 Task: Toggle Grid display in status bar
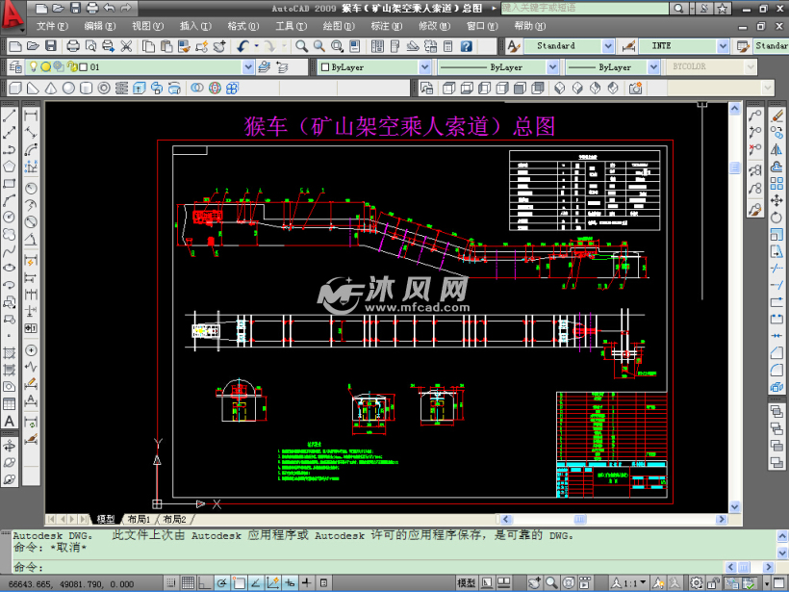(187, 582)
